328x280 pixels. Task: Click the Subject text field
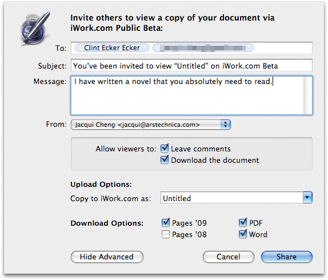[x=191, y=66]
